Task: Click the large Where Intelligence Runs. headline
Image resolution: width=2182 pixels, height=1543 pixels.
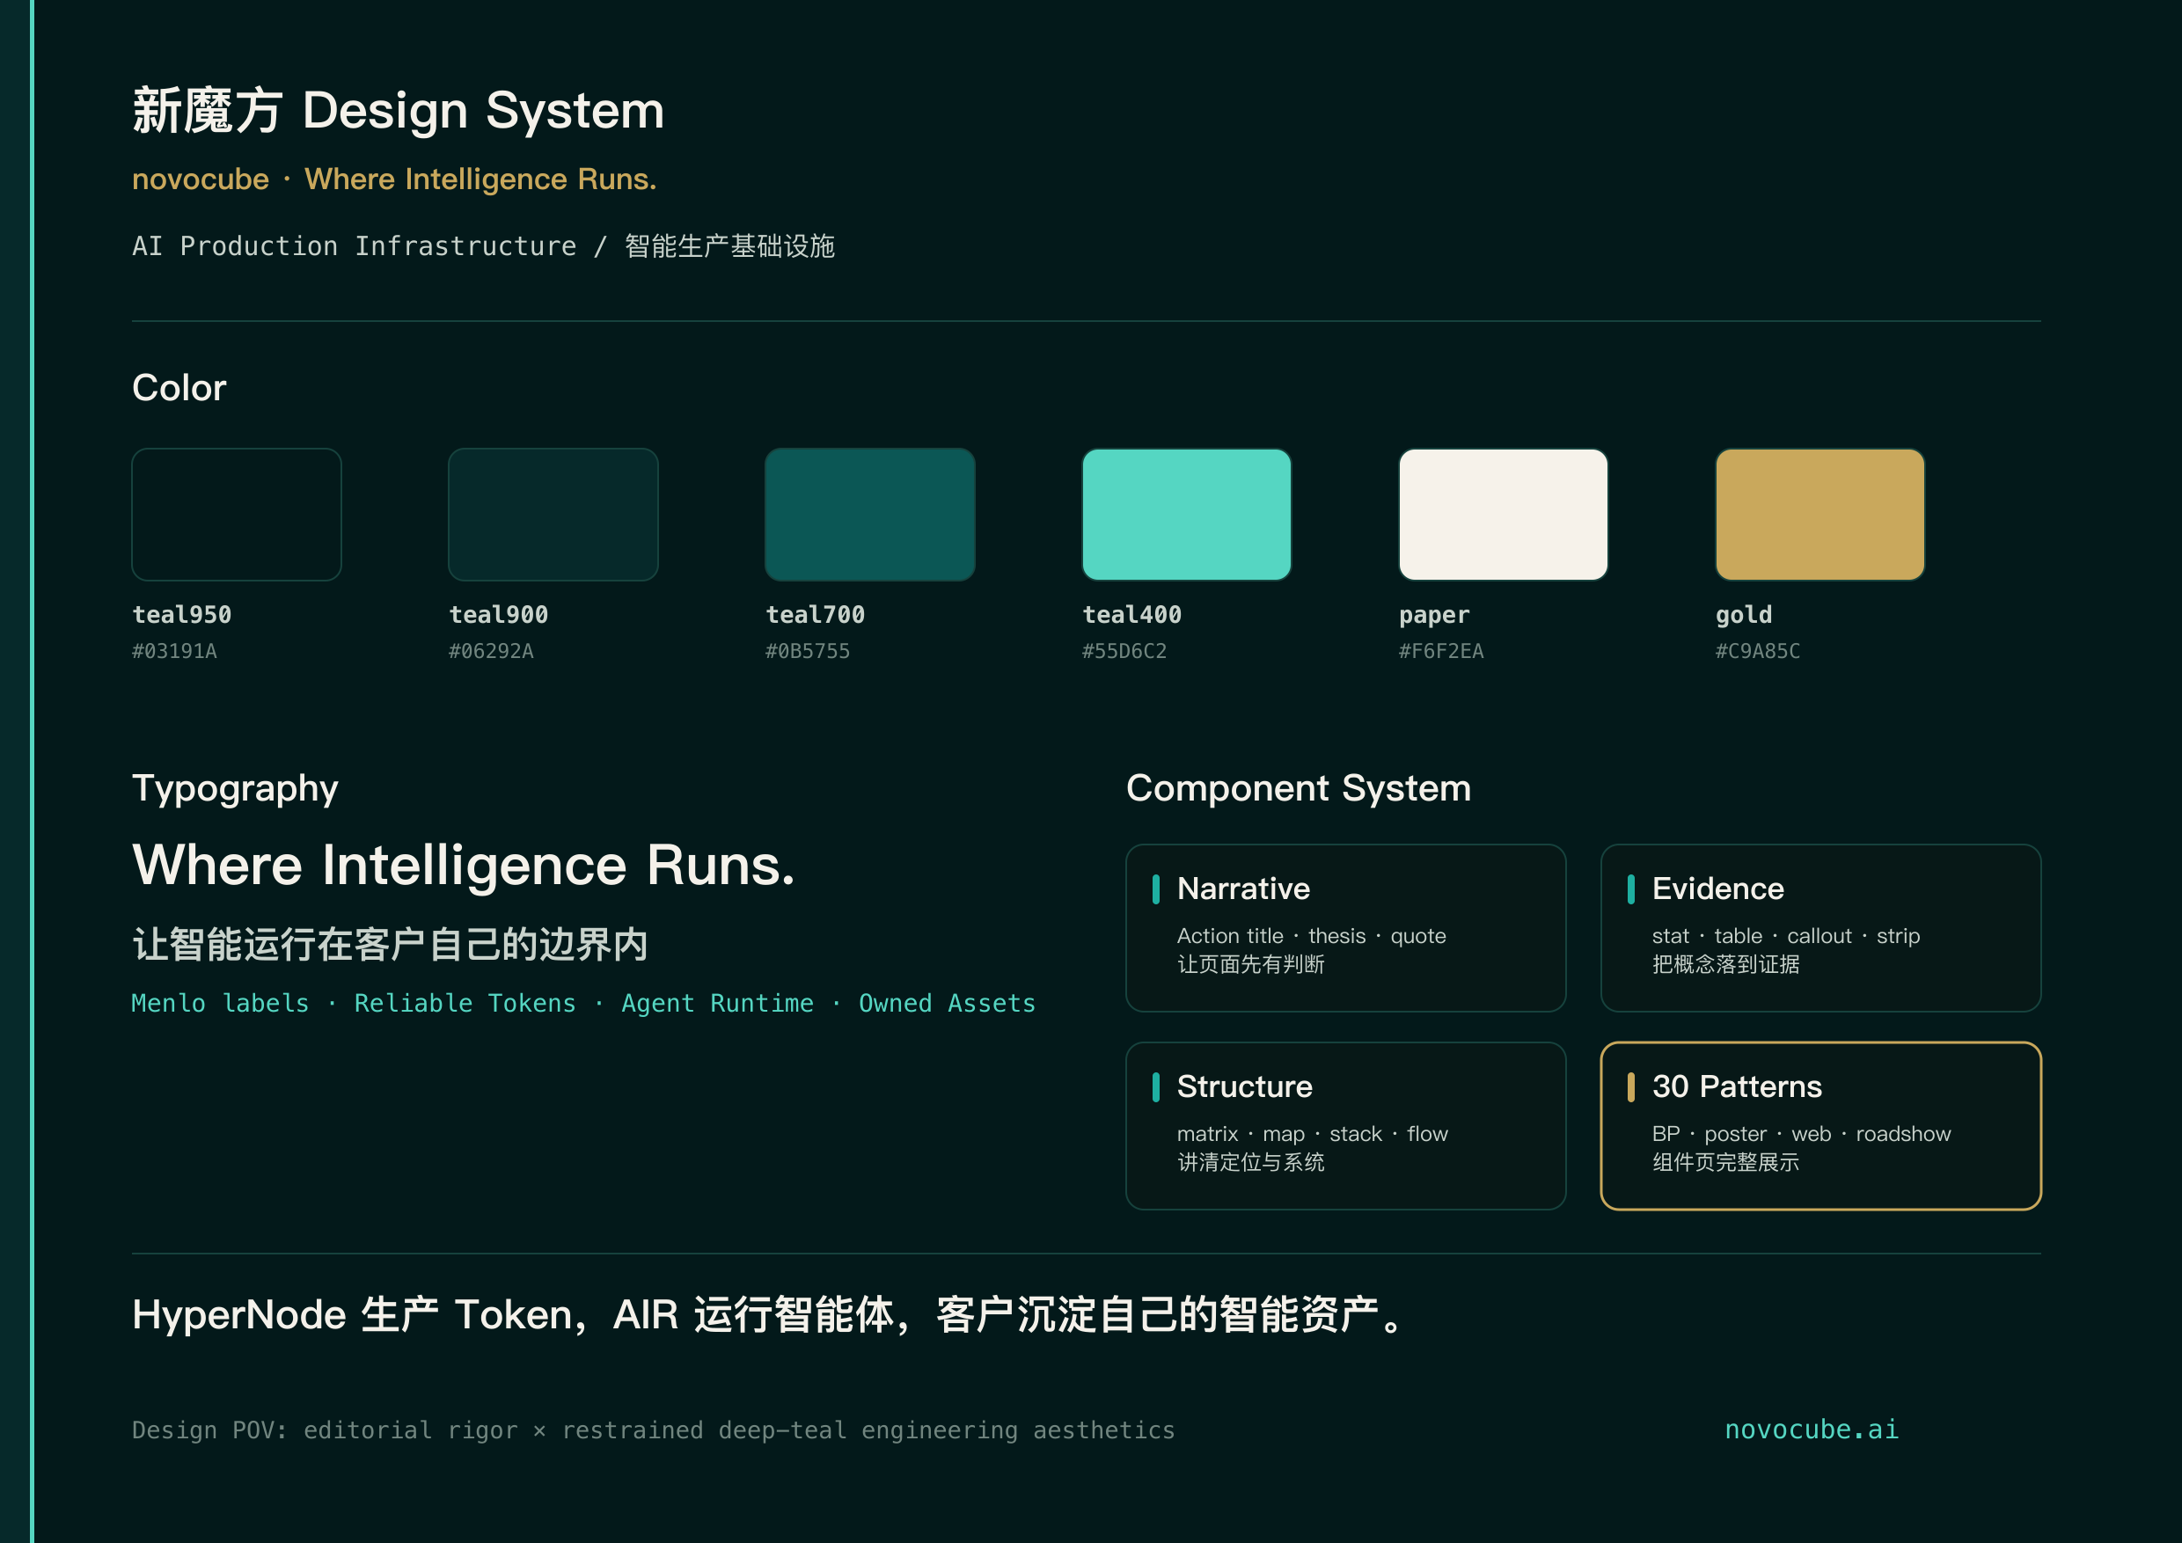Action: 464,866
